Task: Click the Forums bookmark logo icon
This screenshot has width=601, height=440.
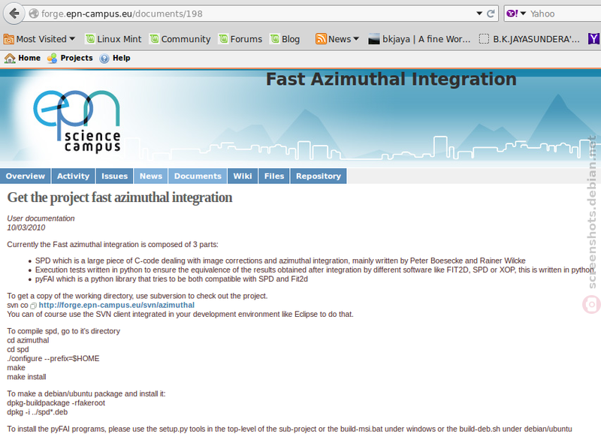Action: (223, 39)
